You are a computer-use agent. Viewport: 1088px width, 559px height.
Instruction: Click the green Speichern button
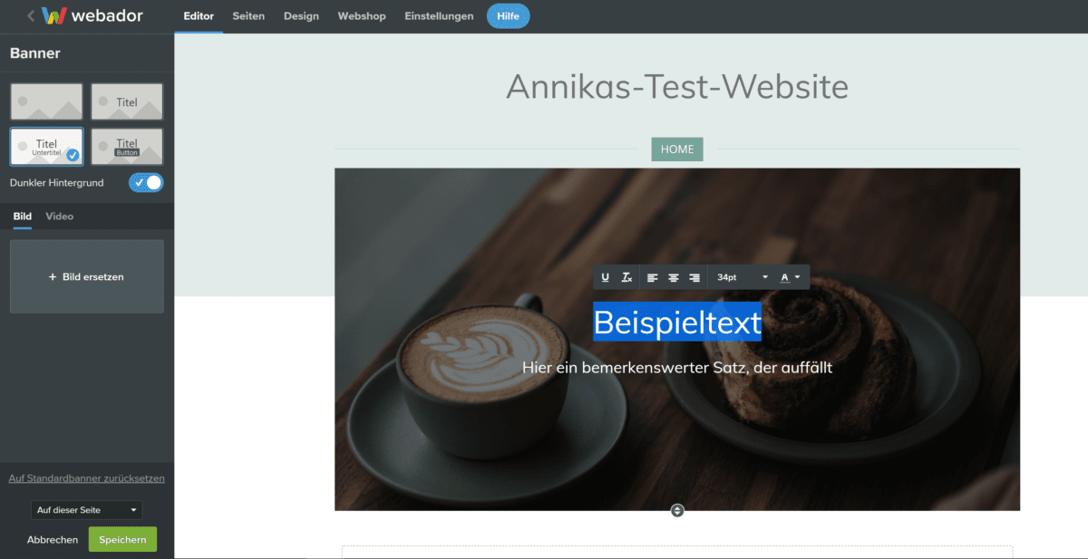[x=122, y=539]
